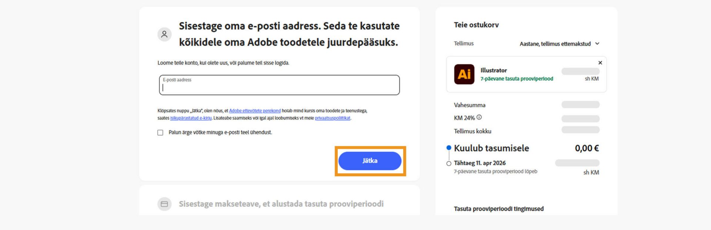Remove Illustrator from the cart with X

[600, 63]
